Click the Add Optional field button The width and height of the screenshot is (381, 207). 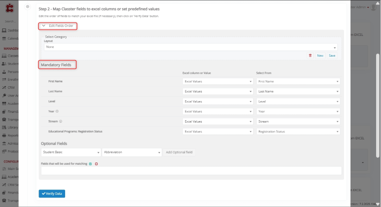point(179,152)
